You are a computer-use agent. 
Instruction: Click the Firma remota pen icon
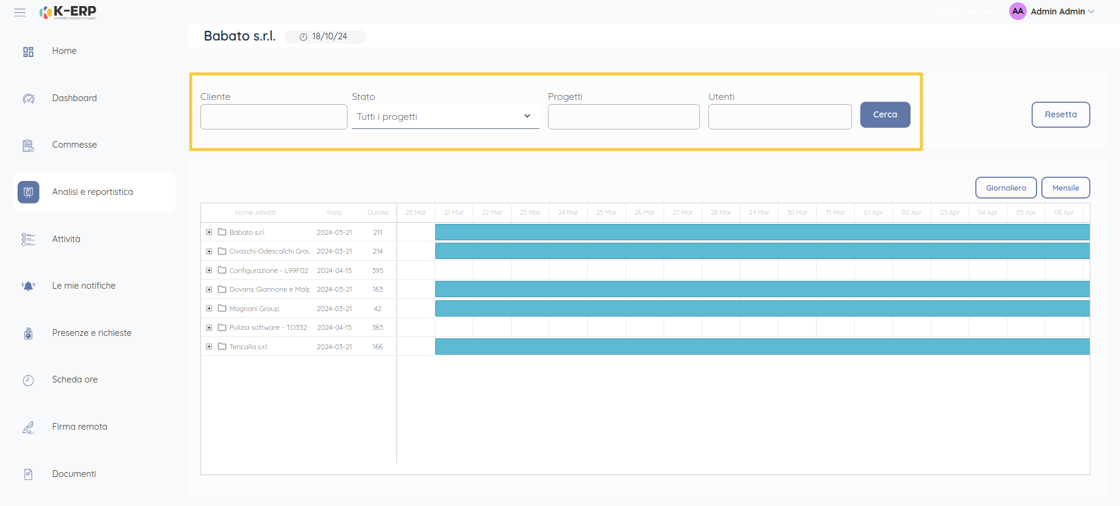[x=28, y=427]
